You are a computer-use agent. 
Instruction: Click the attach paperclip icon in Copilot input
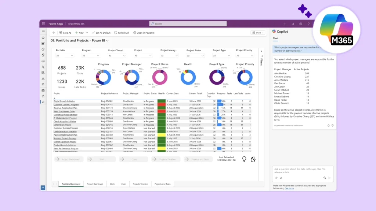tap(276, 178)
